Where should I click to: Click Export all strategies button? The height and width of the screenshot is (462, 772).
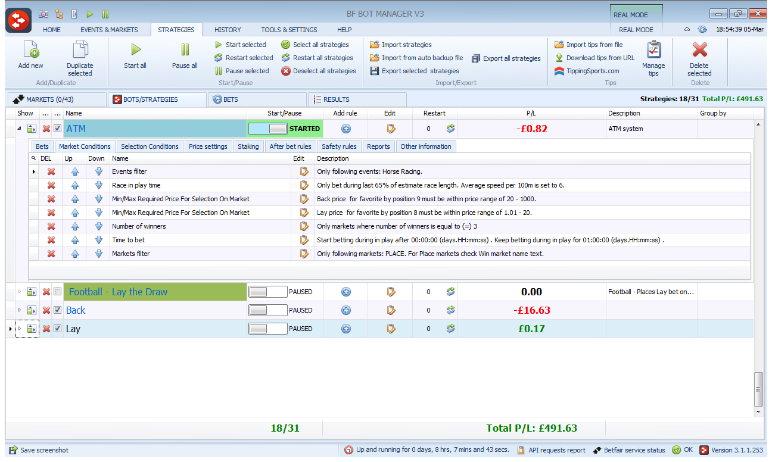pos(506,58)
